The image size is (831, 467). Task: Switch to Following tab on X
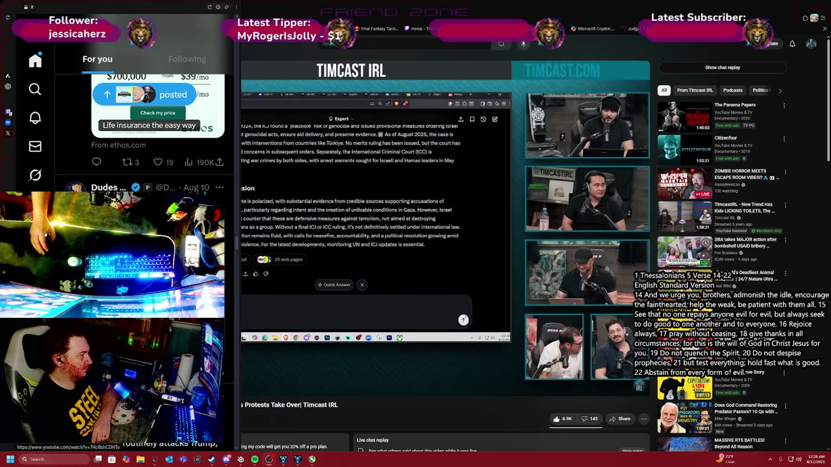click(187, 59)
